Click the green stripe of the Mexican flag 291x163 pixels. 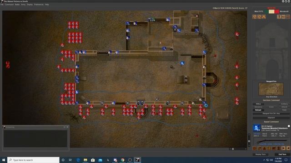(266, 11)
